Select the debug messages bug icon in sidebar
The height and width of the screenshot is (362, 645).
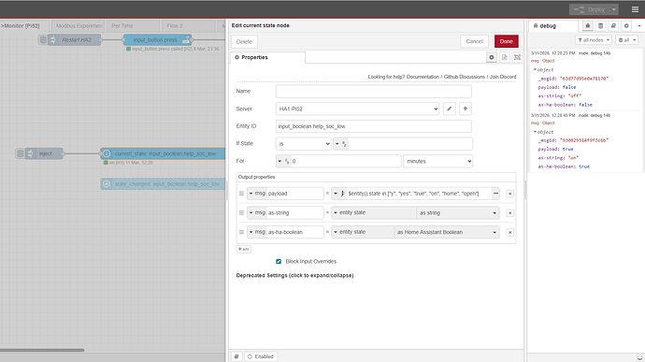point(587,25)
